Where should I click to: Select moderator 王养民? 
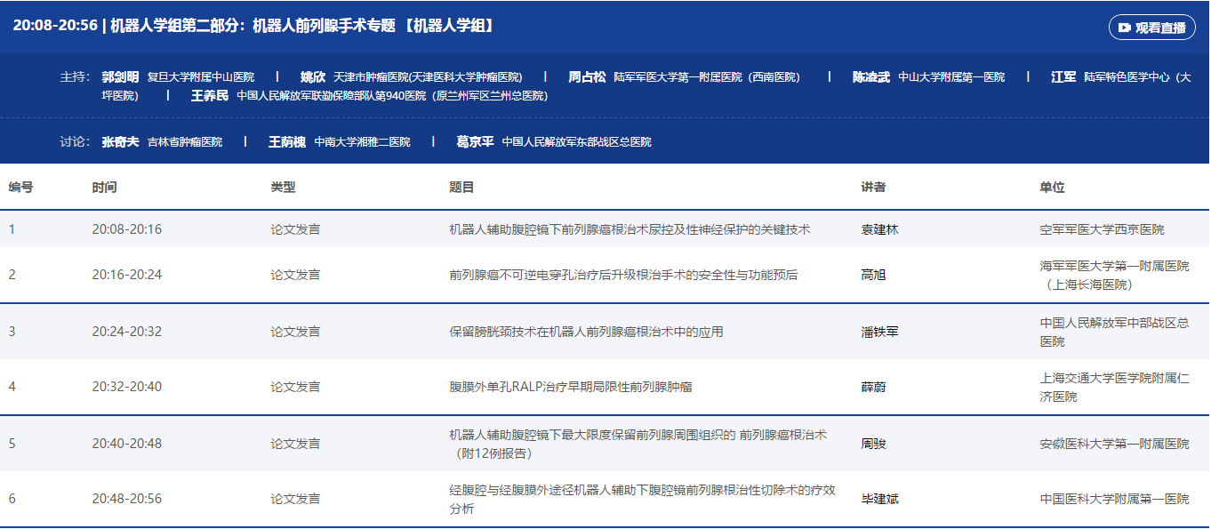pos(210,95)
